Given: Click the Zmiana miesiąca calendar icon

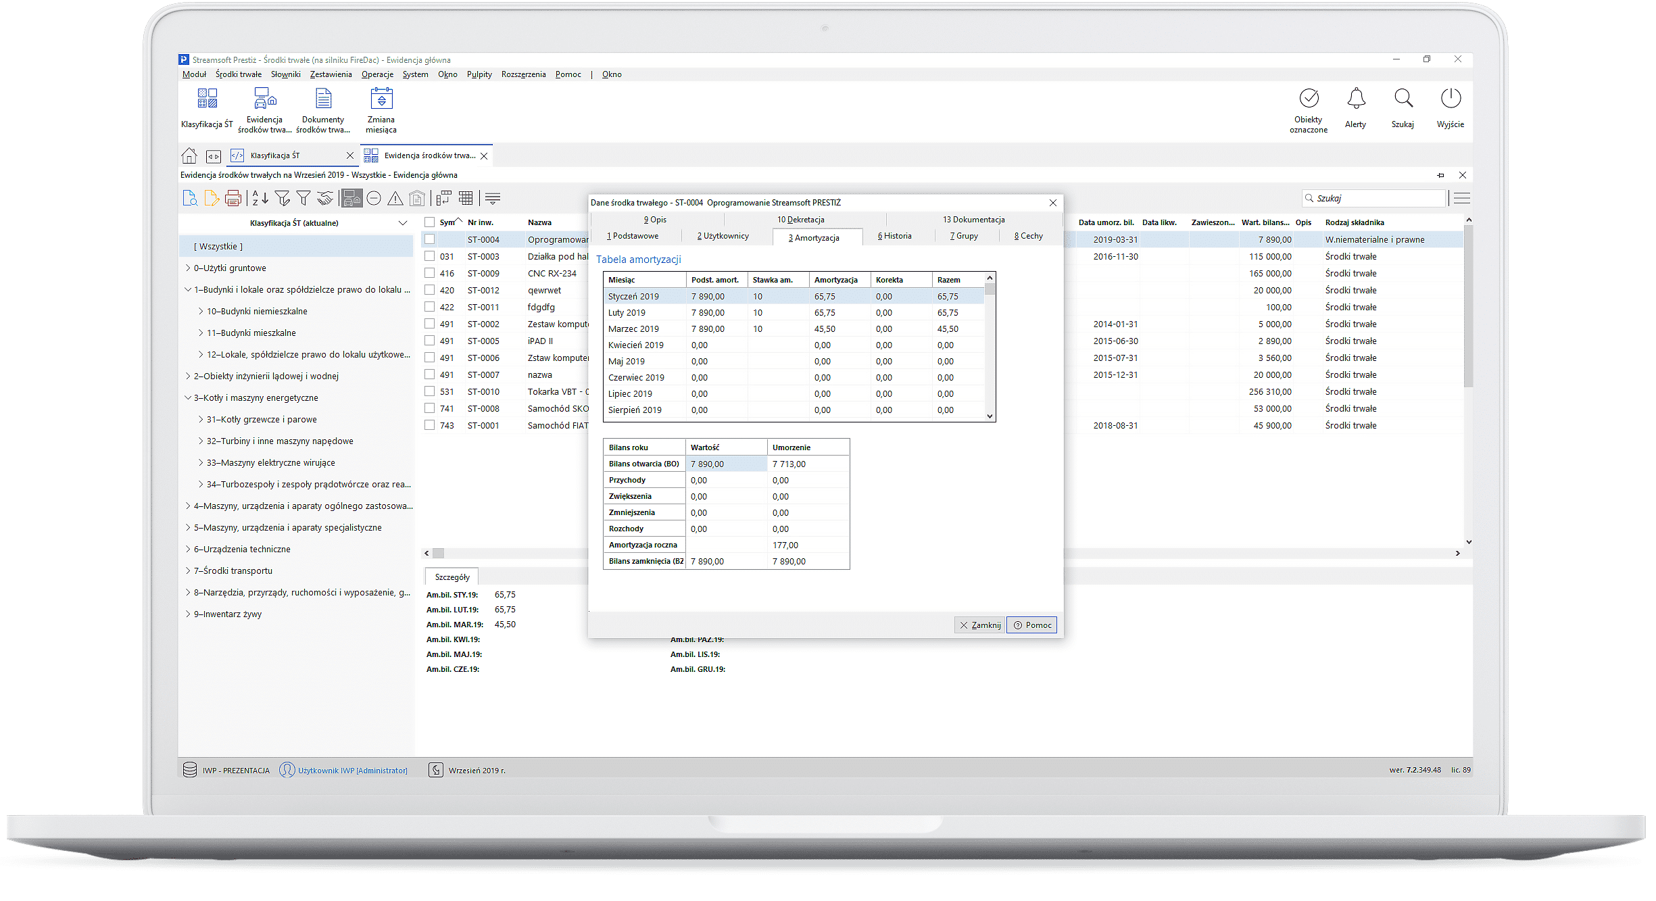Looking at the screenshot, I should click(x=381, y=99).
